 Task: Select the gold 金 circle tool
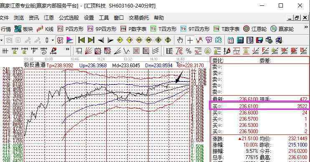(208, 51)
